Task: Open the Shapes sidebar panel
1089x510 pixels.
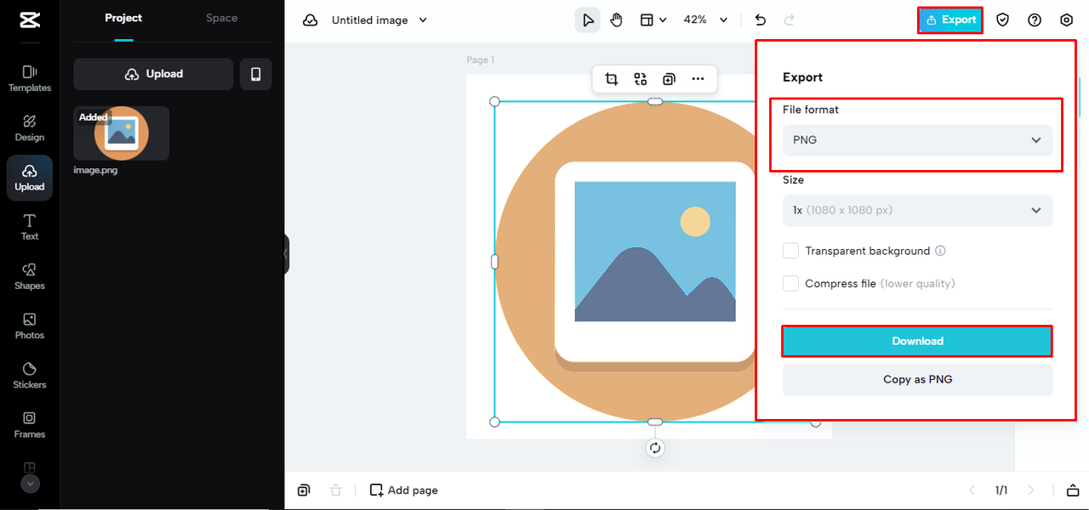Action: (30, 276)
